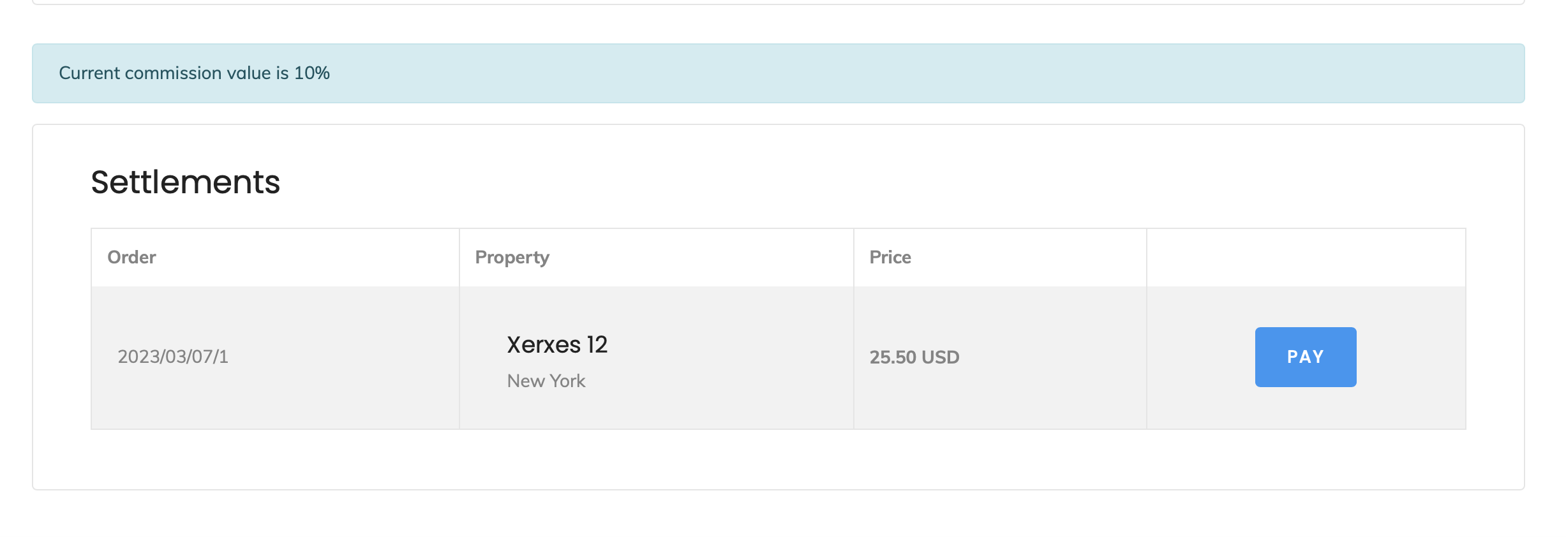Click the 25.50 USD price value
1566x537 pixels.
pos(914,357)
